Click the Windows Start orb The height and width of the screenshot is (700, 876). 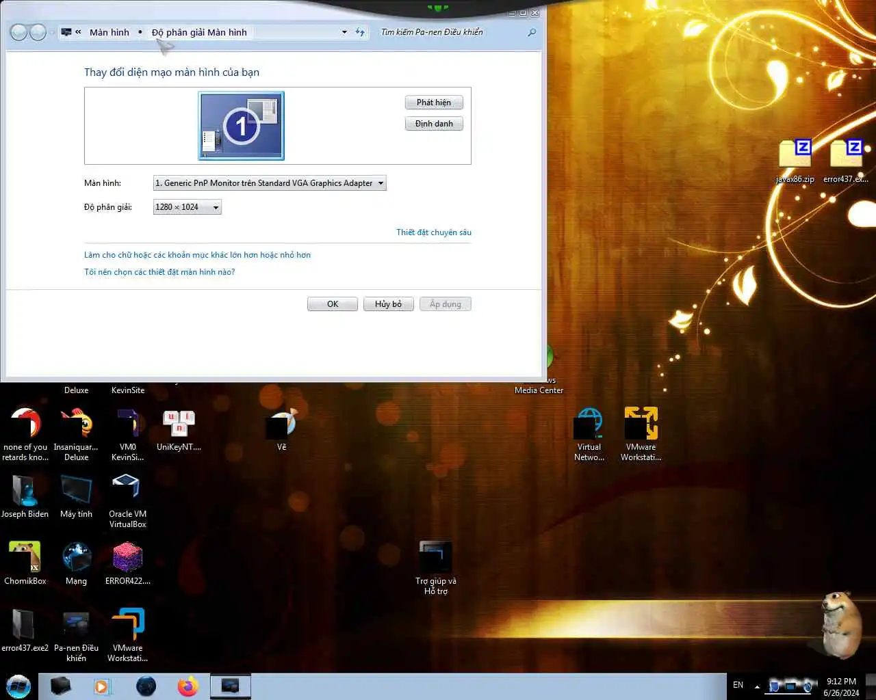(18, 686)
